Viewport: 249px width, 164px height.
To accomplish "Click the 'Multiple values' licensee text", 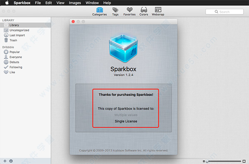I will point(126,115).
